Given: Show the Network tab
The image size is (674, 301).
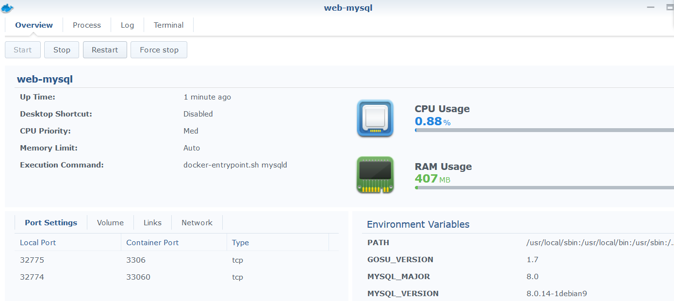Looking at the screenshot, I should (197, 223).
